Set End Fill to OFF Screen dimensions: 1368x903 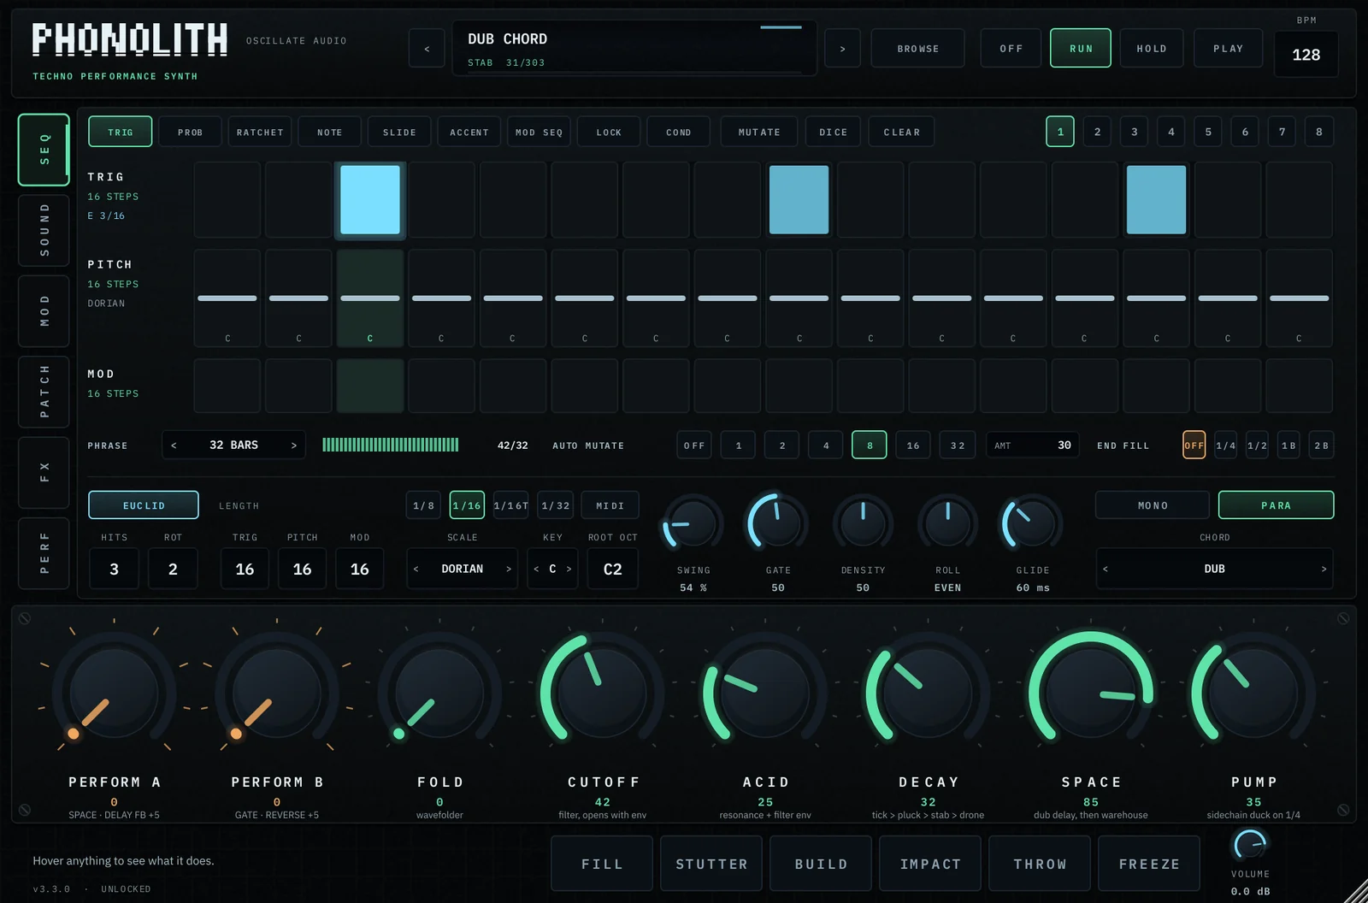(1194, 446)
